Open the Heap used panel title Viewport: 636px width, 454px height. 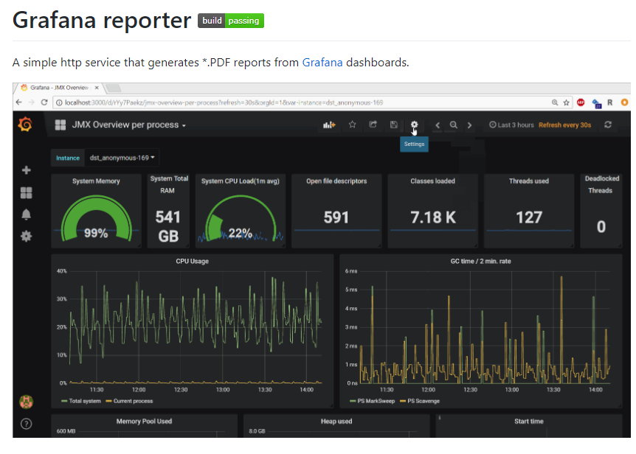(x=336, y=421)
